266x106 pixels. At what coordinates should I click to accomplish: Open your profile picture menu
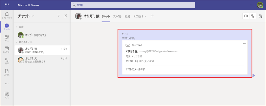click(x=260, y=5)
